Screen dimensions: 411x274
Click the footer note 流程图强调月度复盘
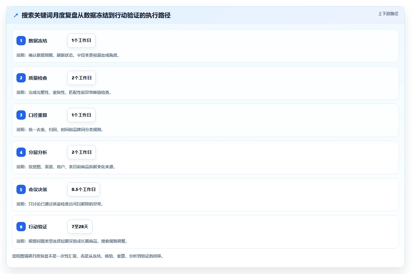tap(88, 256)
